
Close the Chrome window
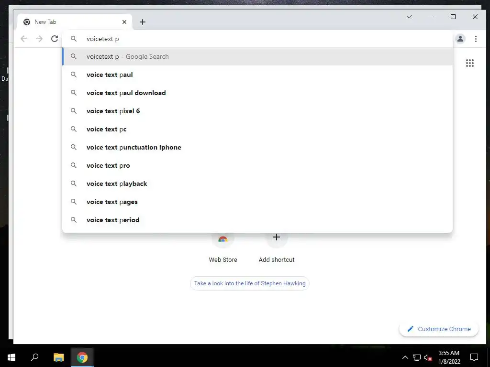pyautogui.click(x=475, y=17)
